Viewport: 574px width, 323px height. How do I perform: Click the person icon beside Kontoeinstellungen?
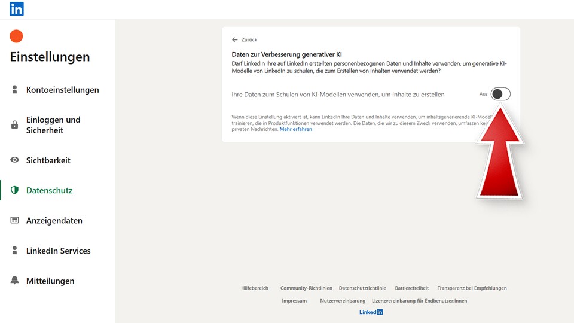click(x=15, y=90)
